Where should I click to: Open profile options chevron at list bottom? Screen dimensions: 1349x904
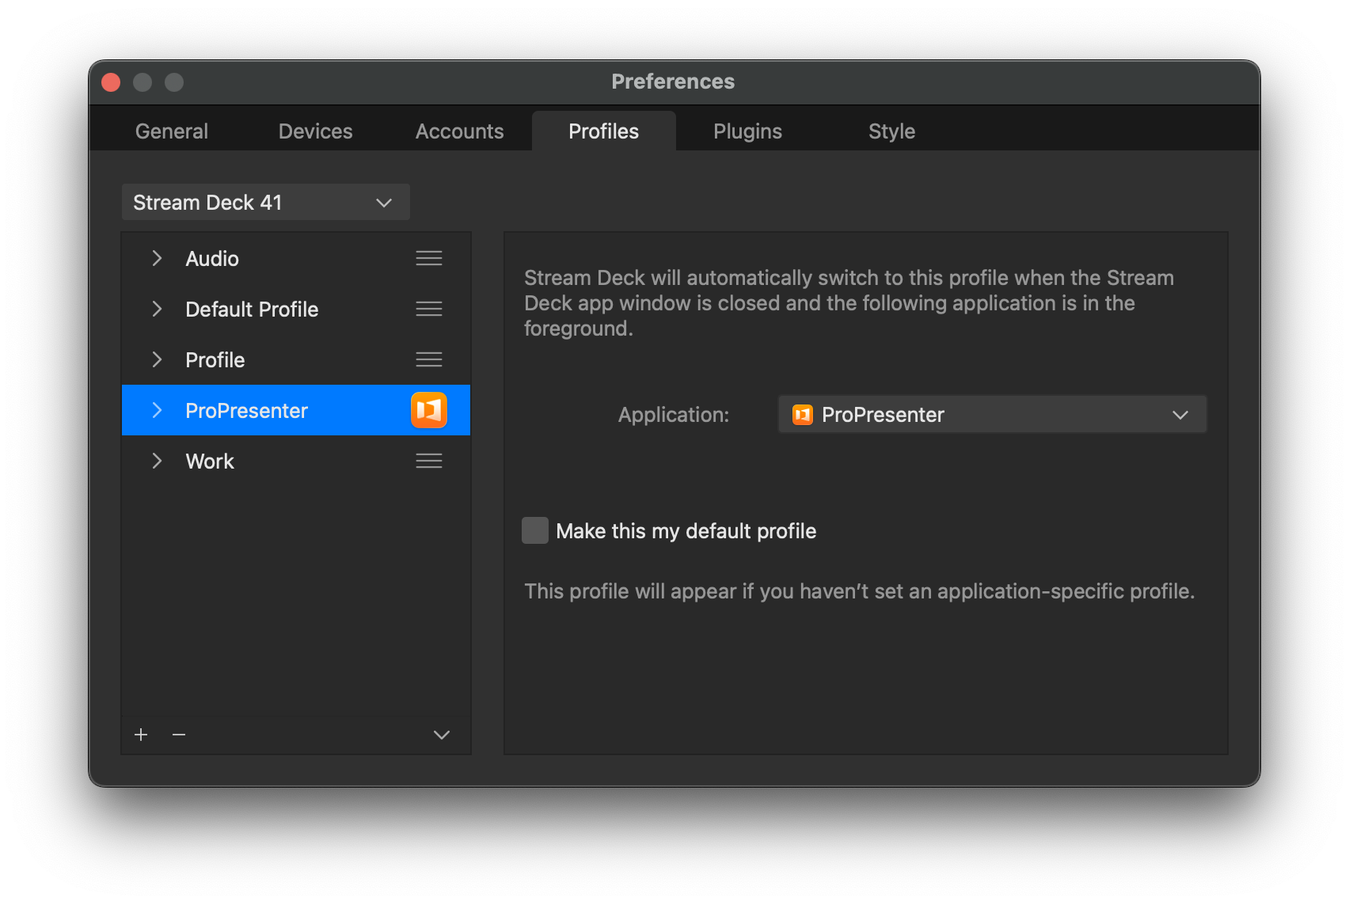tap(442, 735)
